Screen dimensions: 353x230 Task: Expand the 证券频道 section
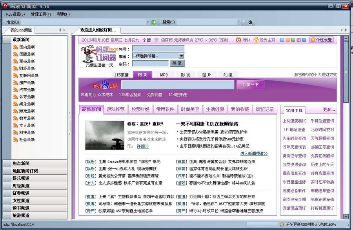[35, 193]
